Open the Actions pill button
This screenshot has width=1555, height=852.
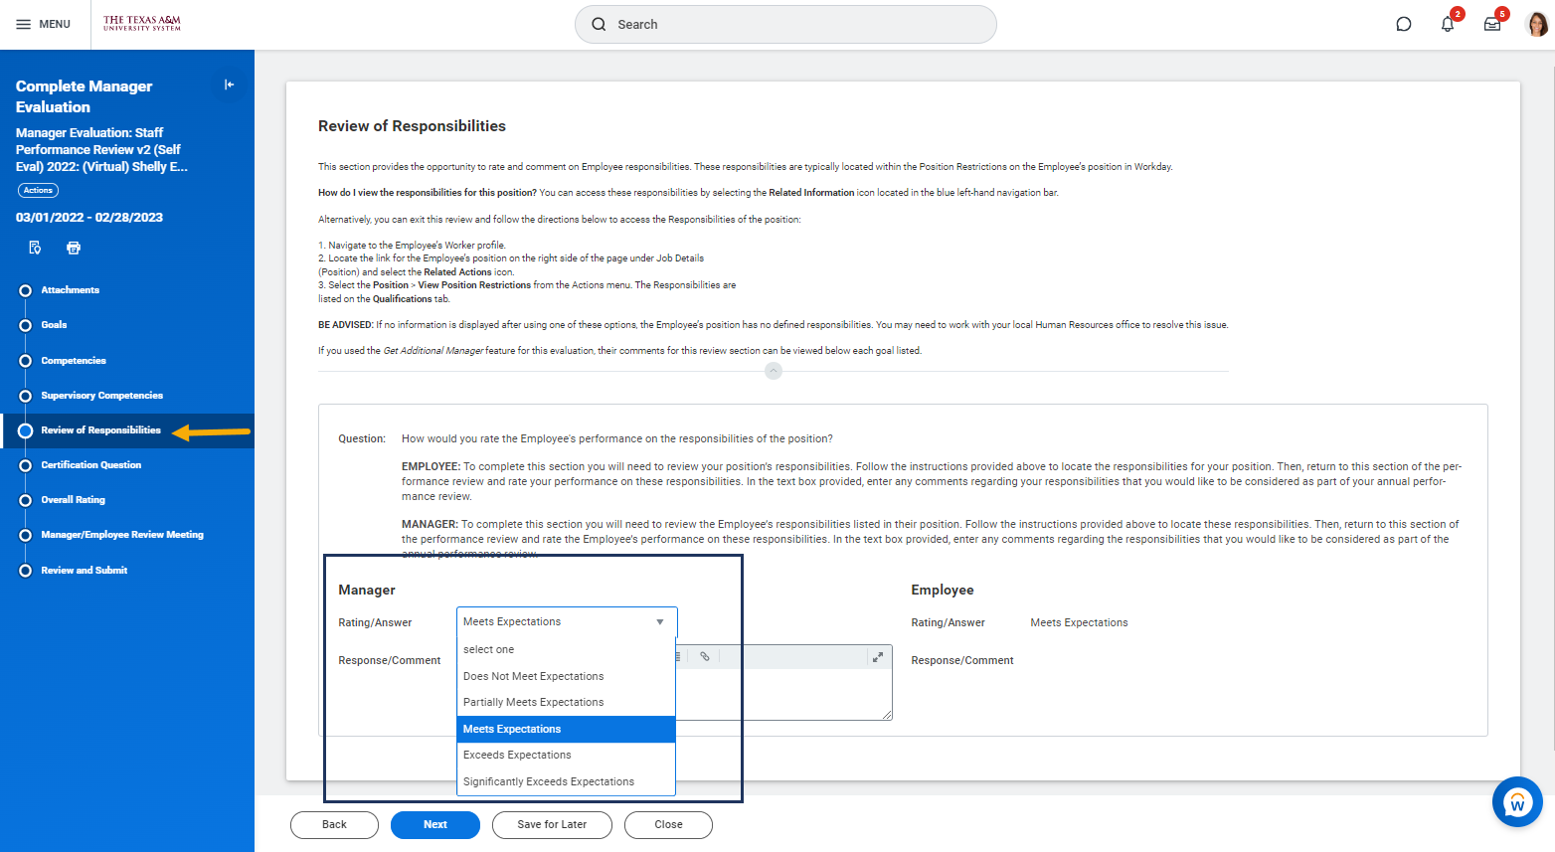(38, 190)
